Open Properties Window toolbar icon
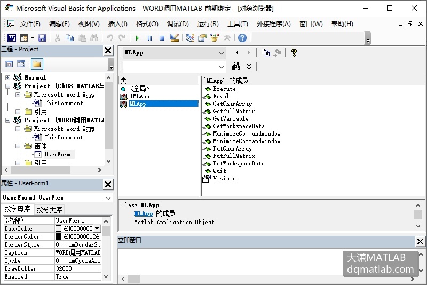Image resolution: width=427 pixels, height=285 pixels. pos(202,38)
